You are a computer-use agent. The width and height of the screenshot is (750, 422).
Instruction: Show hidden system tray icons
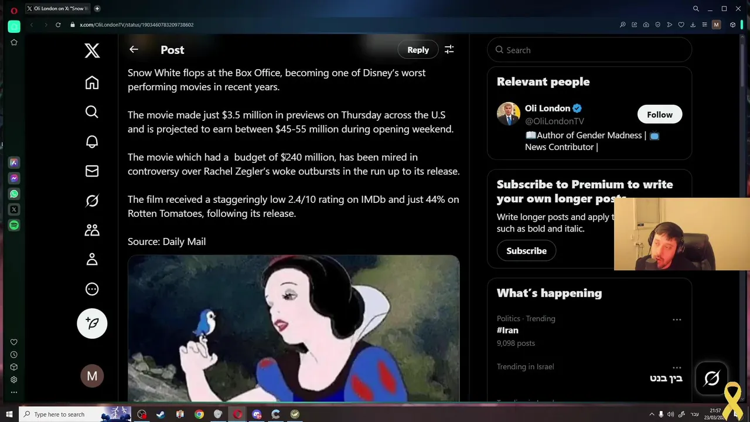coord(652,414)
